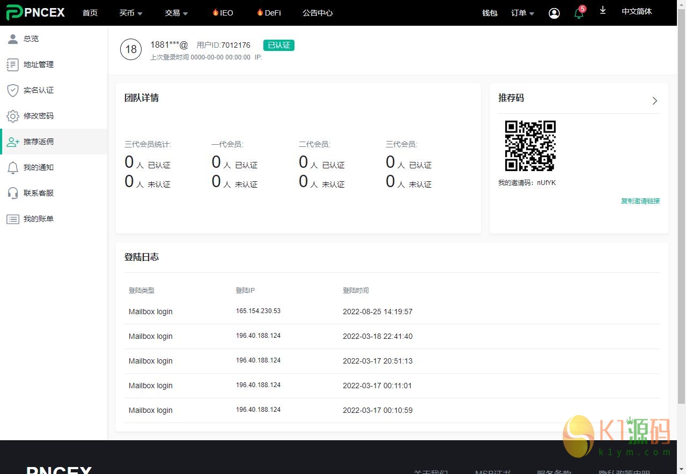
Task: Expand the 交易 trading dropdown
Action: coord(176,13)
